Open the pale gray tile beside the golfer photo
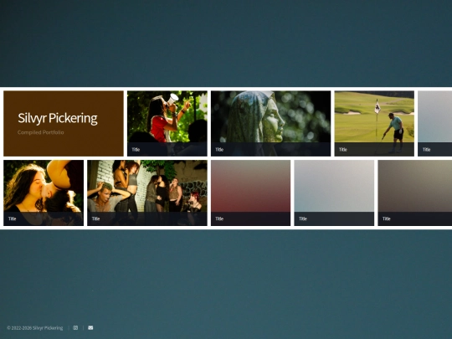The width and height of the screenshot is (452, 339). (x=435, y=123)
